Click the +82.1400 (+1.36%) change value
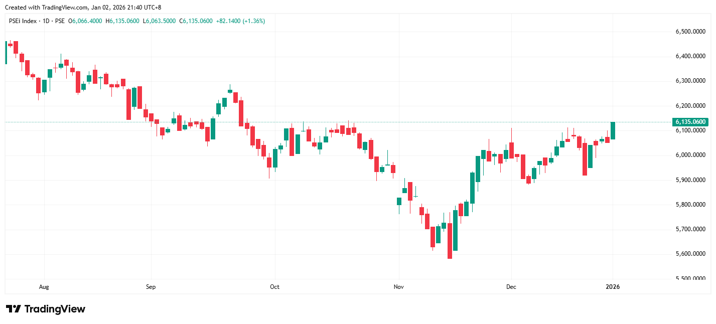This screenshot has width=716, height=324. (241, 21)
